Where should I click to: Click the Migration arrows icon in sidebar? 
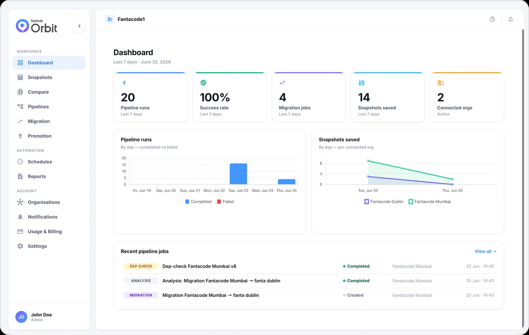(20, 121)
